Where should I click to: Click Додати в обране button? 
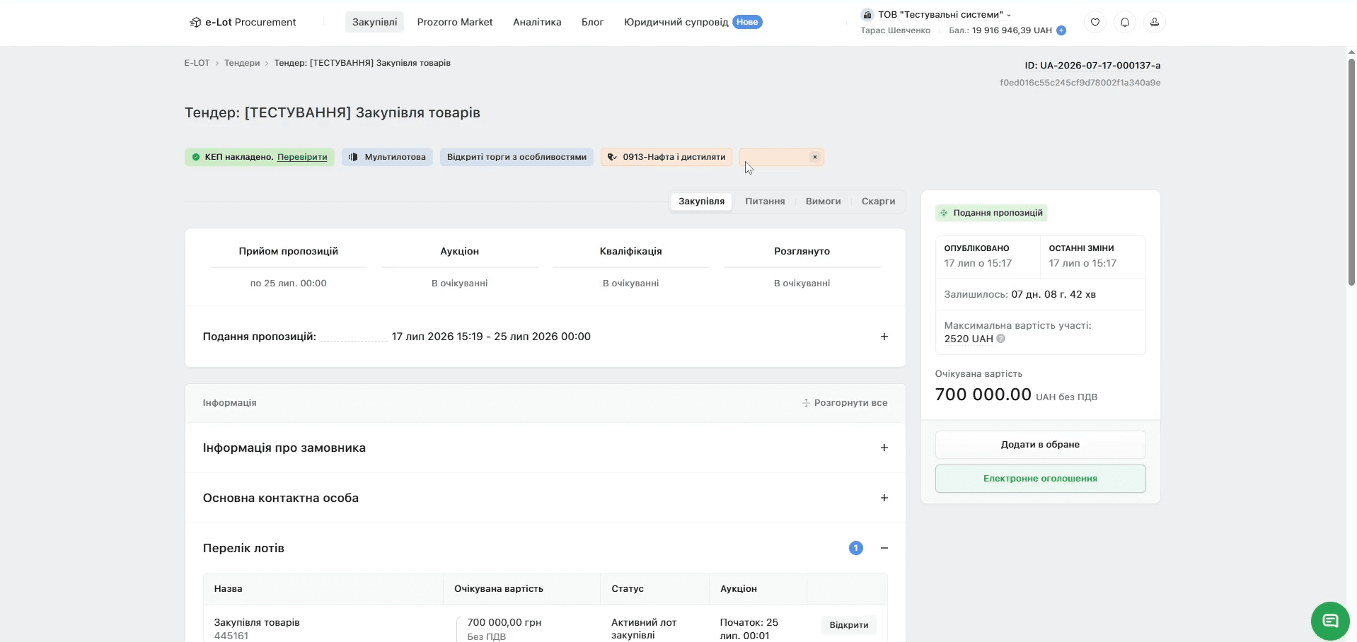1040,445
